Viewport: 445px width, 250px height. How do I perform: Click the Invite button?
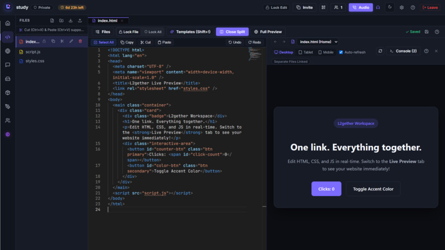[x=305, y=7]
